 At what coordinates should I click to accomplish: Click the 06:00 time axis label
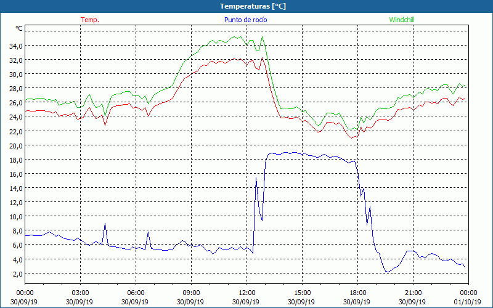coord(136,293)
